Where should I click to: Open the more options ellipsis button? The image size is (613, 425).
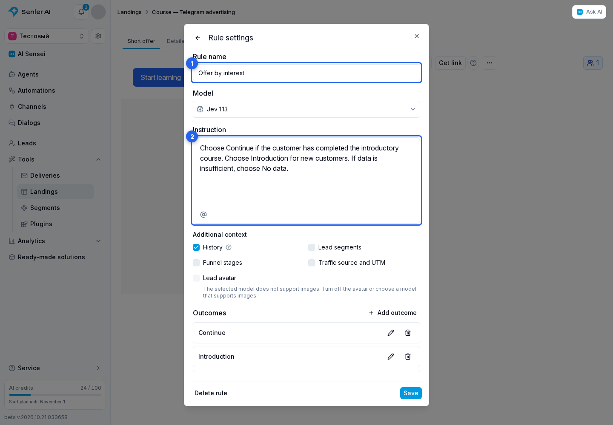click(x=490, y=63)
